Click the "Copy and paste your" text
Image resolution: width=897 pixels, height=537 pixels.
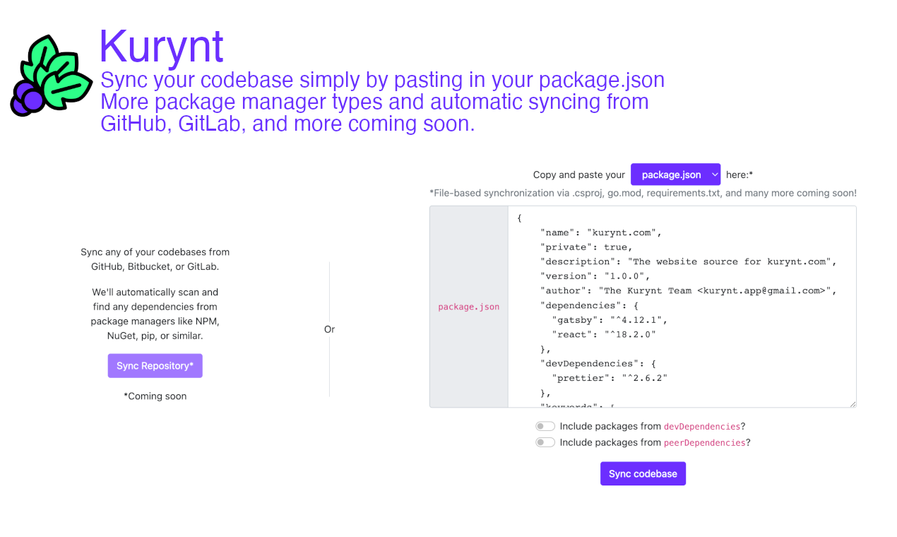579,175
